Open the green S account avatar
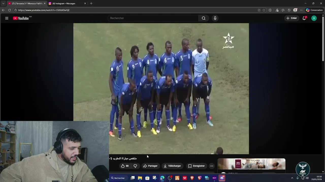325x182 pixels. click(314, 18)
